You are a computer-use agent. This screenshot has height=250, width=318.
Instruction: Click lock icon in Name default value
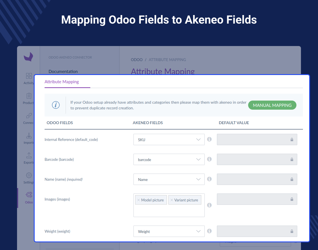(292, 179)
